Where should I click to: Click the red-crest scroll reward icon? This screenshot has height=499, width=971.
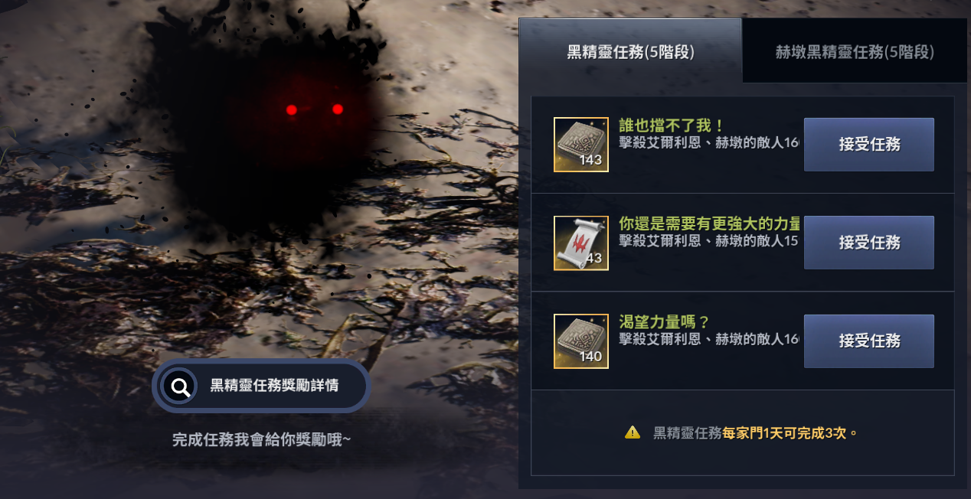pyautogui.click(x=580, y=243)
